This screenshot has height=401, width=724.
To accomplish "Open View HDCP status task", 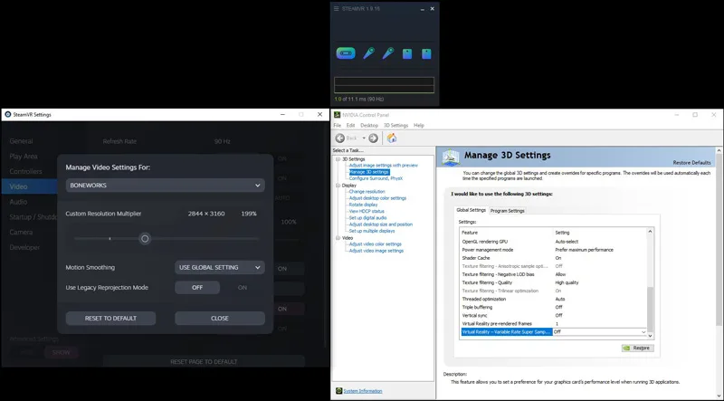I will (367, 211).
